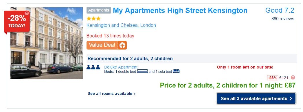303x112 pixels.
Task: Click the three-person occupancy icon
Action: pos(93,67)
